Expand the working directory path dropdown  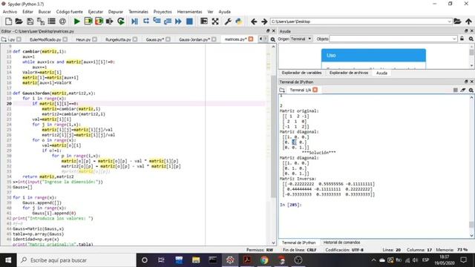(x=449, y=22)
